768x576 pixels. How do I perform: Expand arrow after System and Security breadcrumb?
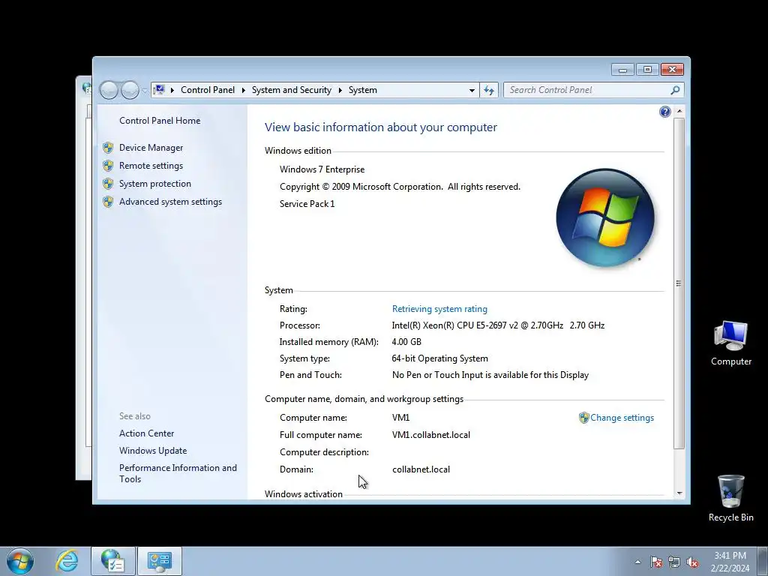click(x=340, y=90)
